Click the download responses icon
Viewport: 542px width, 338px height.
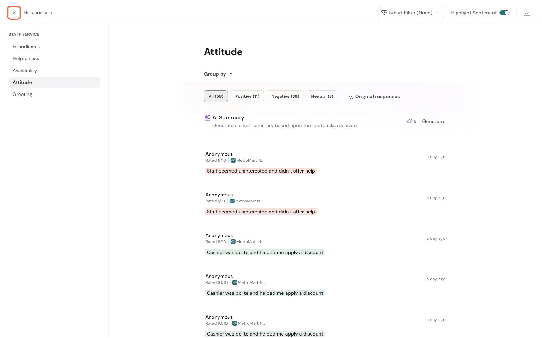pos(526,13)
